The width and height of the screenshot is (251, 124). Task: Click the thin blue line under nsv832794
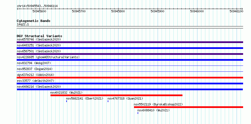click(x=130, y=66)
